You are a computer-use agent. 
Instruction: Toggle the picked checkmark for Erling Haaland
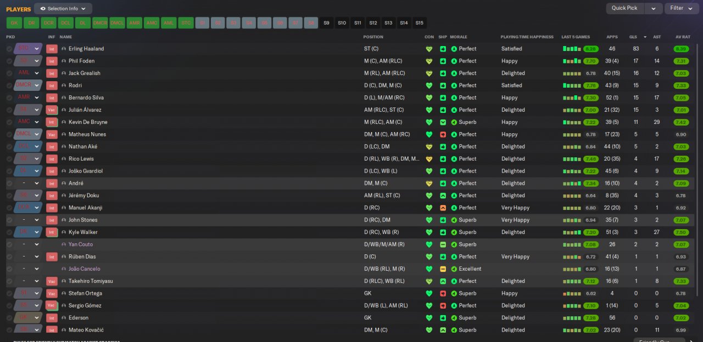tap(9, 49)
